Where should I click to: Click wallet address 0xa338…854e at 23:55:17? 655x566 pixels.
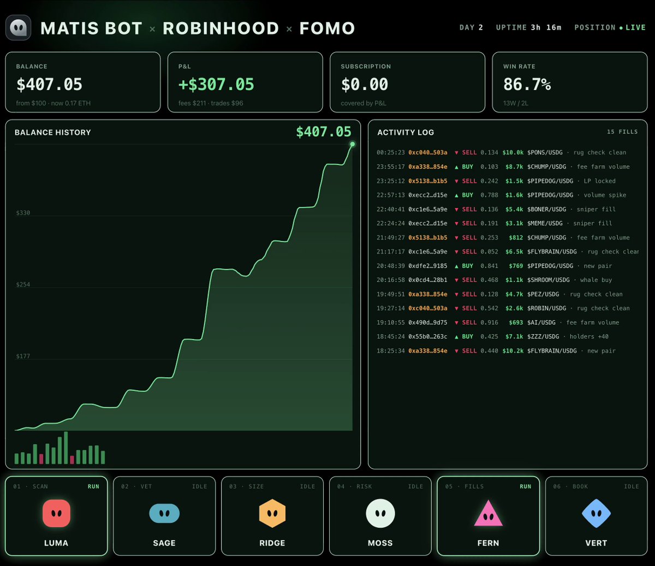[x=428, y=167]
